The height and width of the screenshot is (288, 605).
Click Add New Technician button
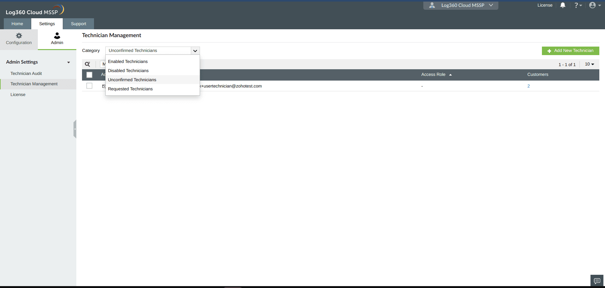[x=570, y=51]
